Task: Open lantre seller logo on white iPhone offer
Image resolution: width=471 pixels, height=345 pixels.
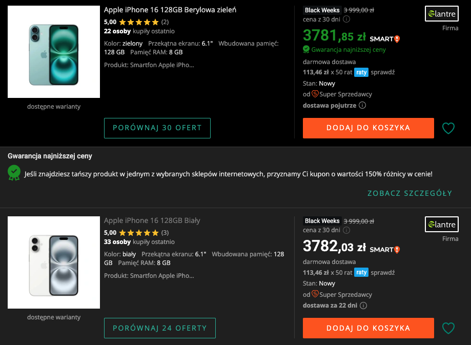Action: pos(441,225)
